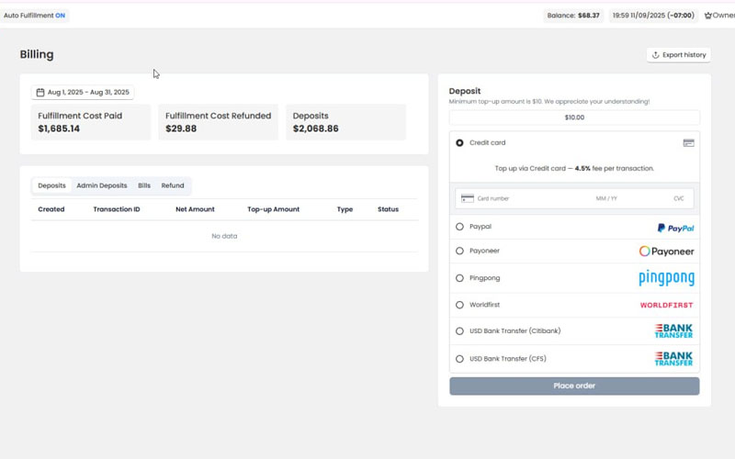735x459 pixels.
Task: Open the Aug 2025 date range picker
Action: (83, 93)
